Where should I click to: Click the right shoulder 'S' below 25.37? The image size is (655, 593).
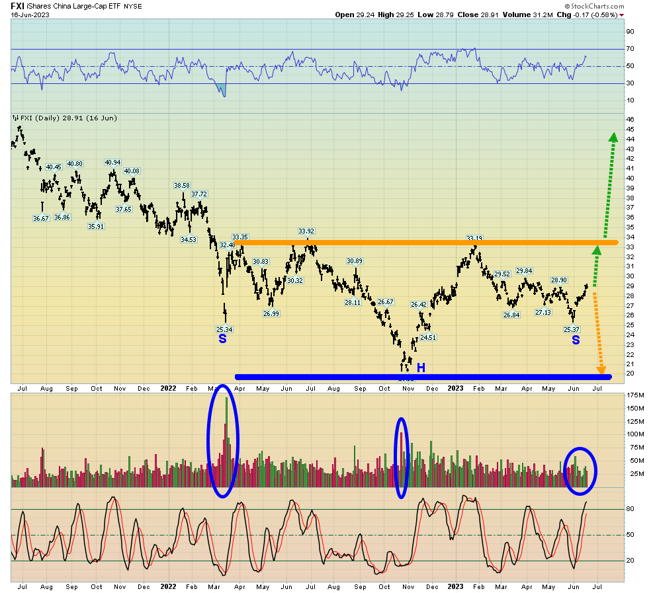point(576,340)
